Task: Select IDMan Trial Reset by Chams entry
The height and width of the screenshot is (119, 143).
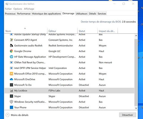Action: pos(30,62)
